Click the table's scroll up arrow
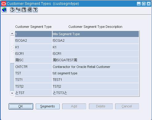 [x=12, y=33]
